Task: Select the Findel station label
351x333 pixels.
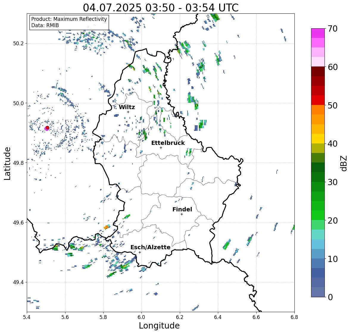Action: (182, 209)
